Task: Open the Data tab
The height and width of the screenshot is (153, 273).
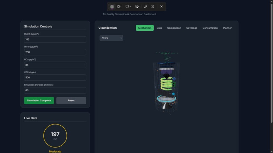Action: pyautogui.click(x=159, y=28)
